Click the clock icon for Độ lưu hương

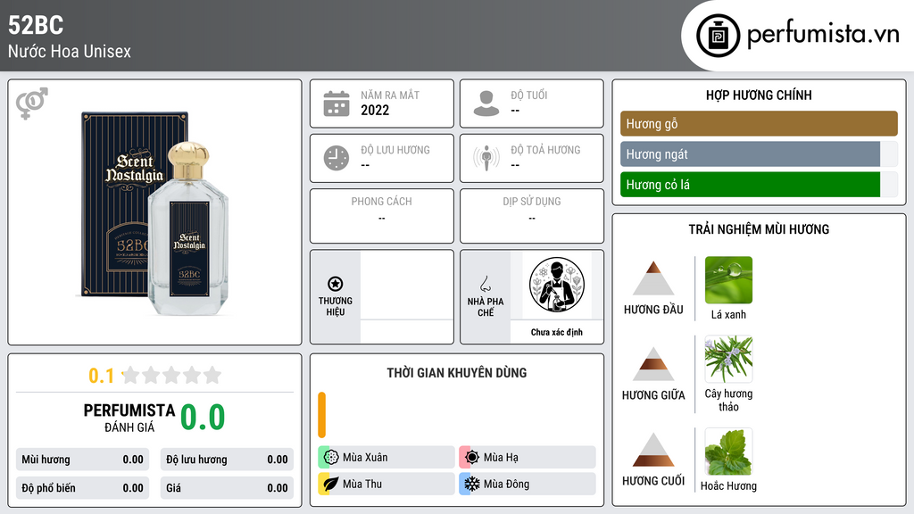337,158
